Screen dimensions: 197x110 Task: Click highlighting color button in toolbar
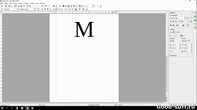point(79,9)
